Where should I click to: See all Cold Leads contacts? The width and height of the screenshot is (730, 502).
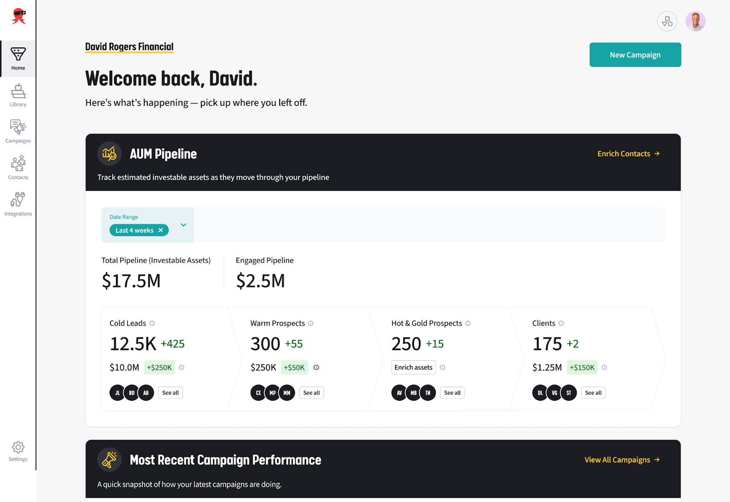point(170,393)
